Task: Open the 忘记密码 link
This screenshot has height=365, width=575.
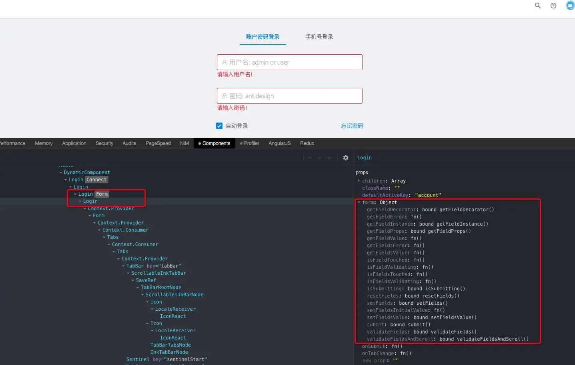Action: point(352,126)
